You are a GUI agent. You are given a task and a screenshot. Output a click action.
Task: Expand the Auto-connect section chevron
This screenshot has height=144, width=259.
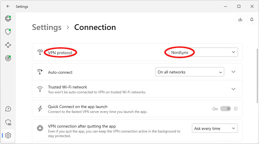coord(233,72)
